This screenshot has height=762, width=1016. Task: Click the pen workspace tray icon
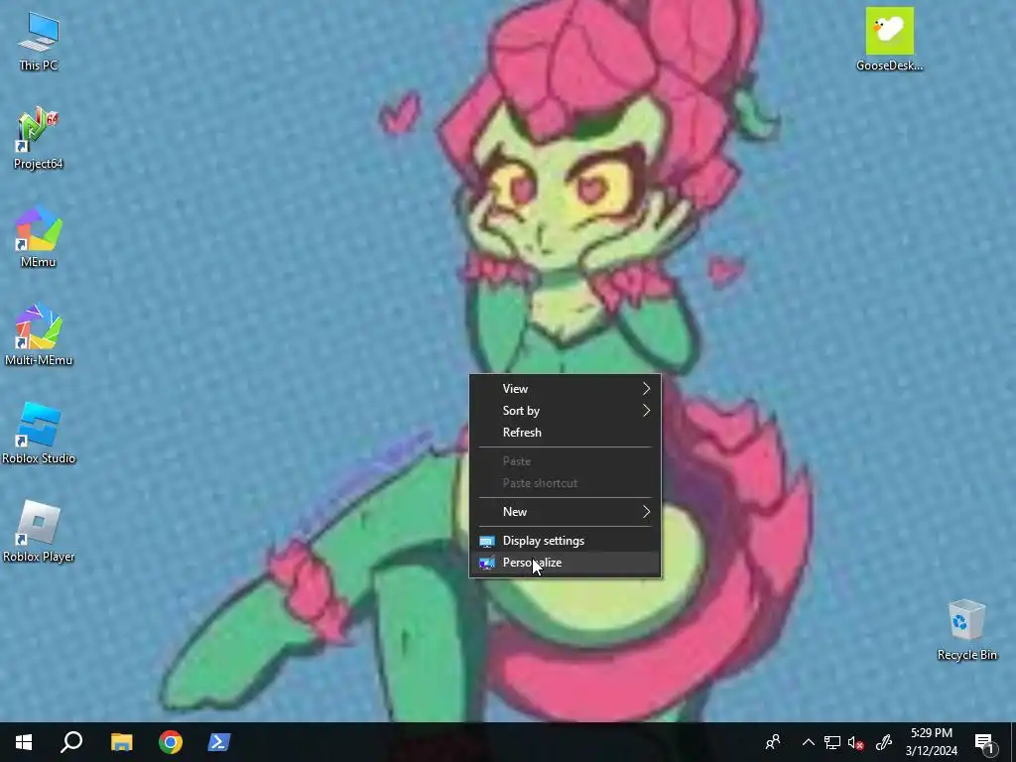(884, 742)
